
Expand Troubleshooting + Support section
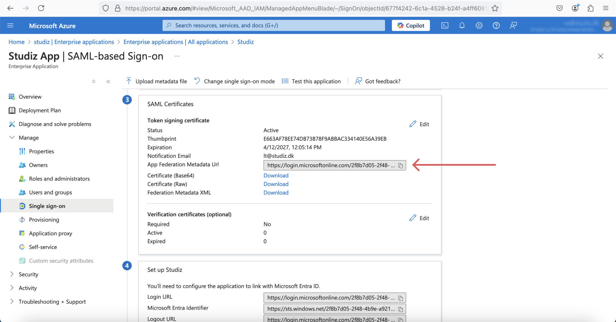pos(12,301)
